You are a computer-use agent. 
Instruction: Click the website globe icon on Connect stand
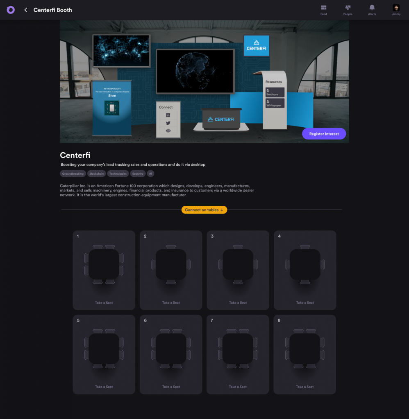click(x=168, y=131)
